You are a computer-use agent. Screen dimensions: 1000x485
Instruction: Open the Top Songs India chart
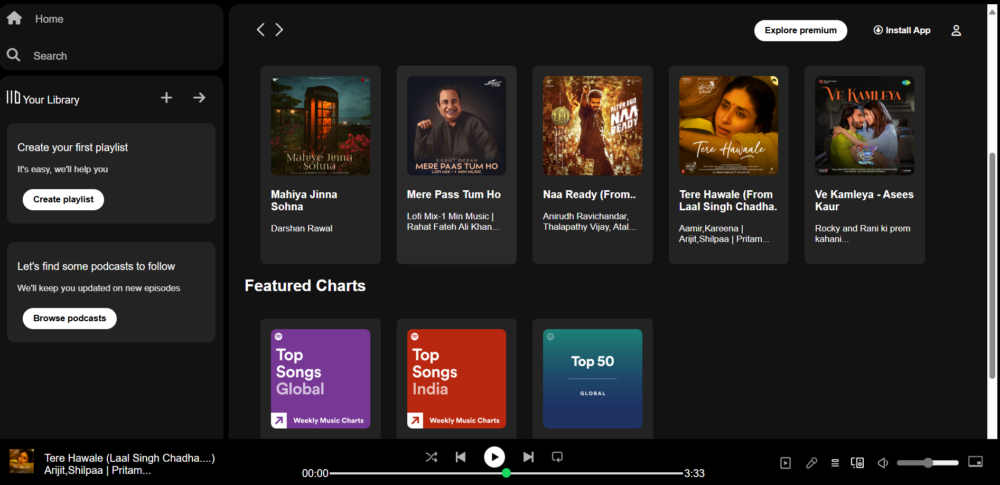coord(456,379)
